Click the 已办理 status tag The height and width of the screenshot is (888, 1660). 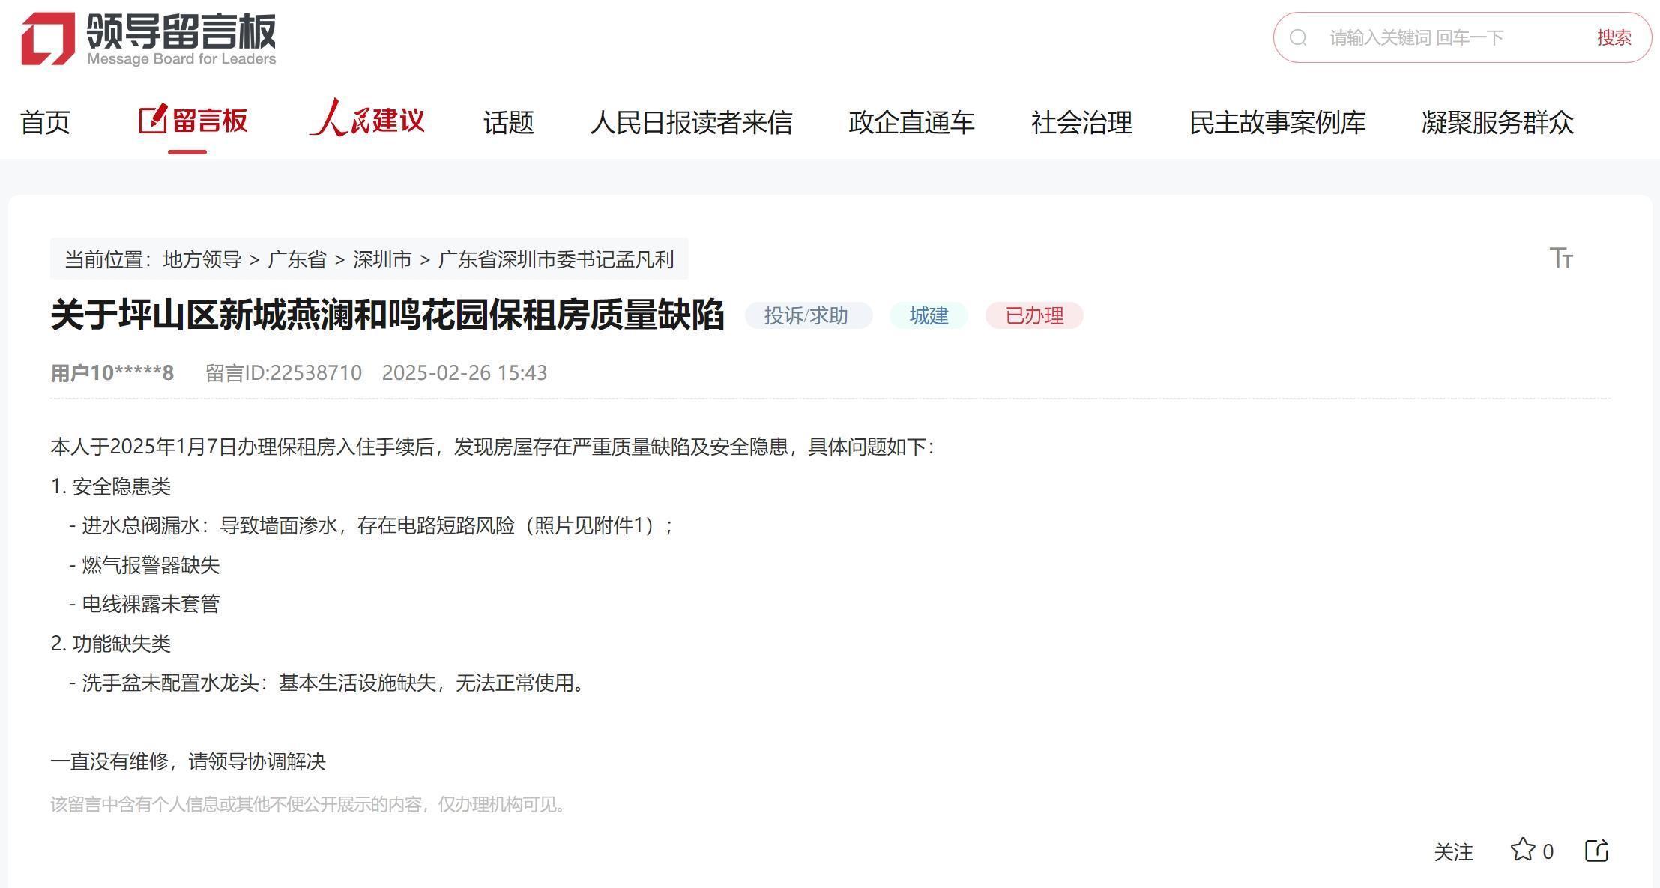point(1034,315)
